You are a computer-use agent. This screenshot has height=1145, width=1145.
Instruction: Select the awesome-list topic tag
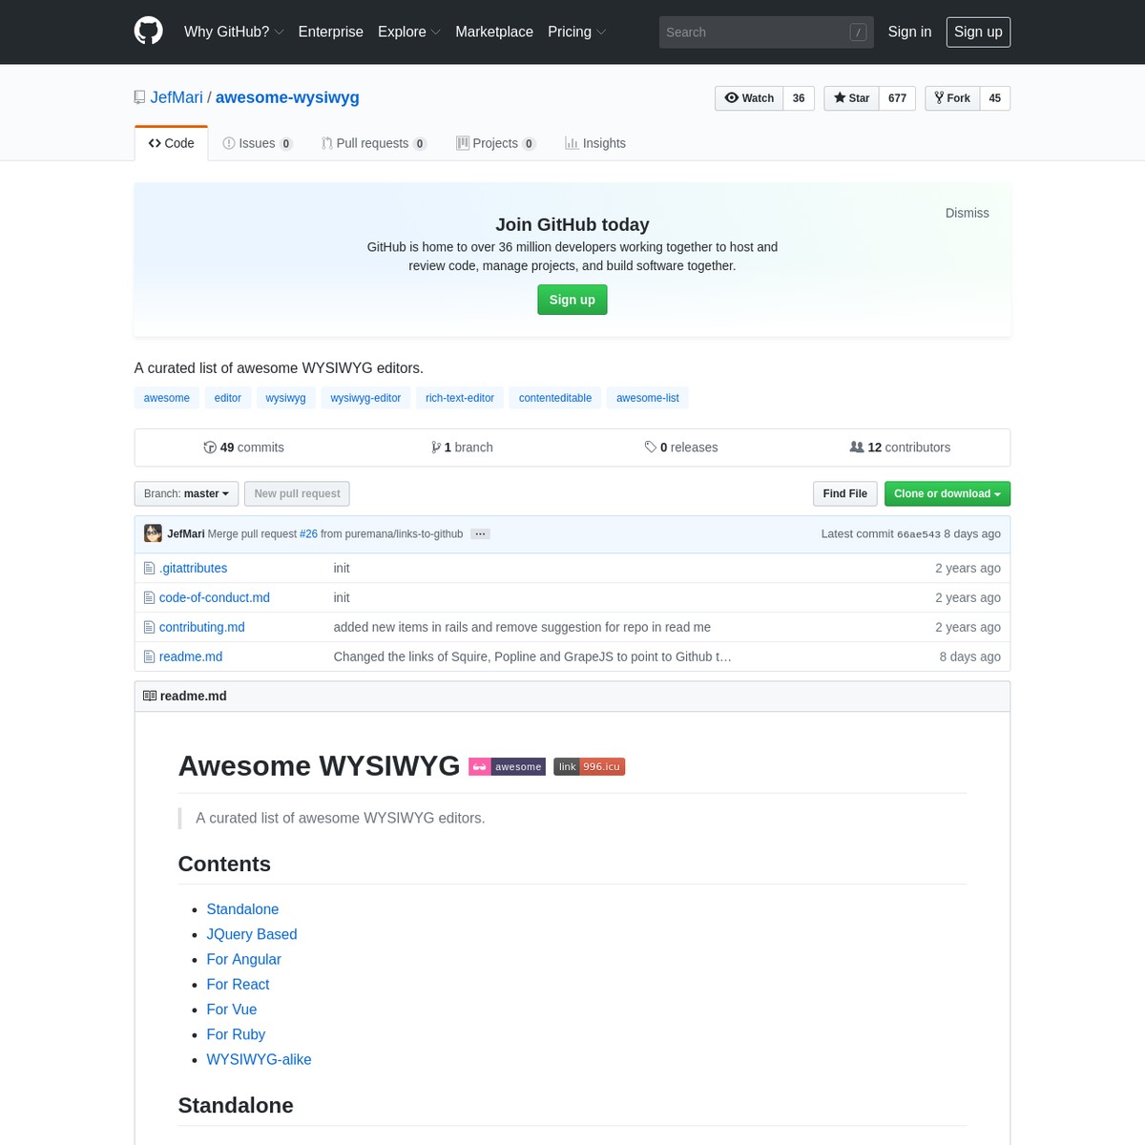coord(648,398)
